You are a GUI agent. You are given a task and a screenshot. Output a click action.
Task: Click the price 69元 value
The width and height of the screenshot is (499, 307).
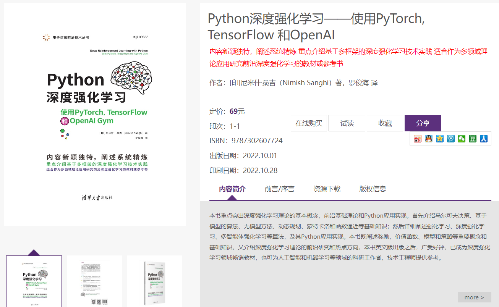[x=237, y=111]
